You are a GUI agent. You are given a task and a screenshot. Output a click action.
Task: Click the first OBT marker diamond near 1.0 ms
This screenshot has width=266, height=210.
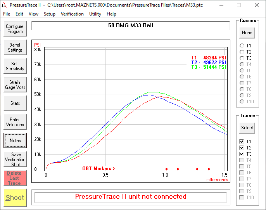click(167, 169)
